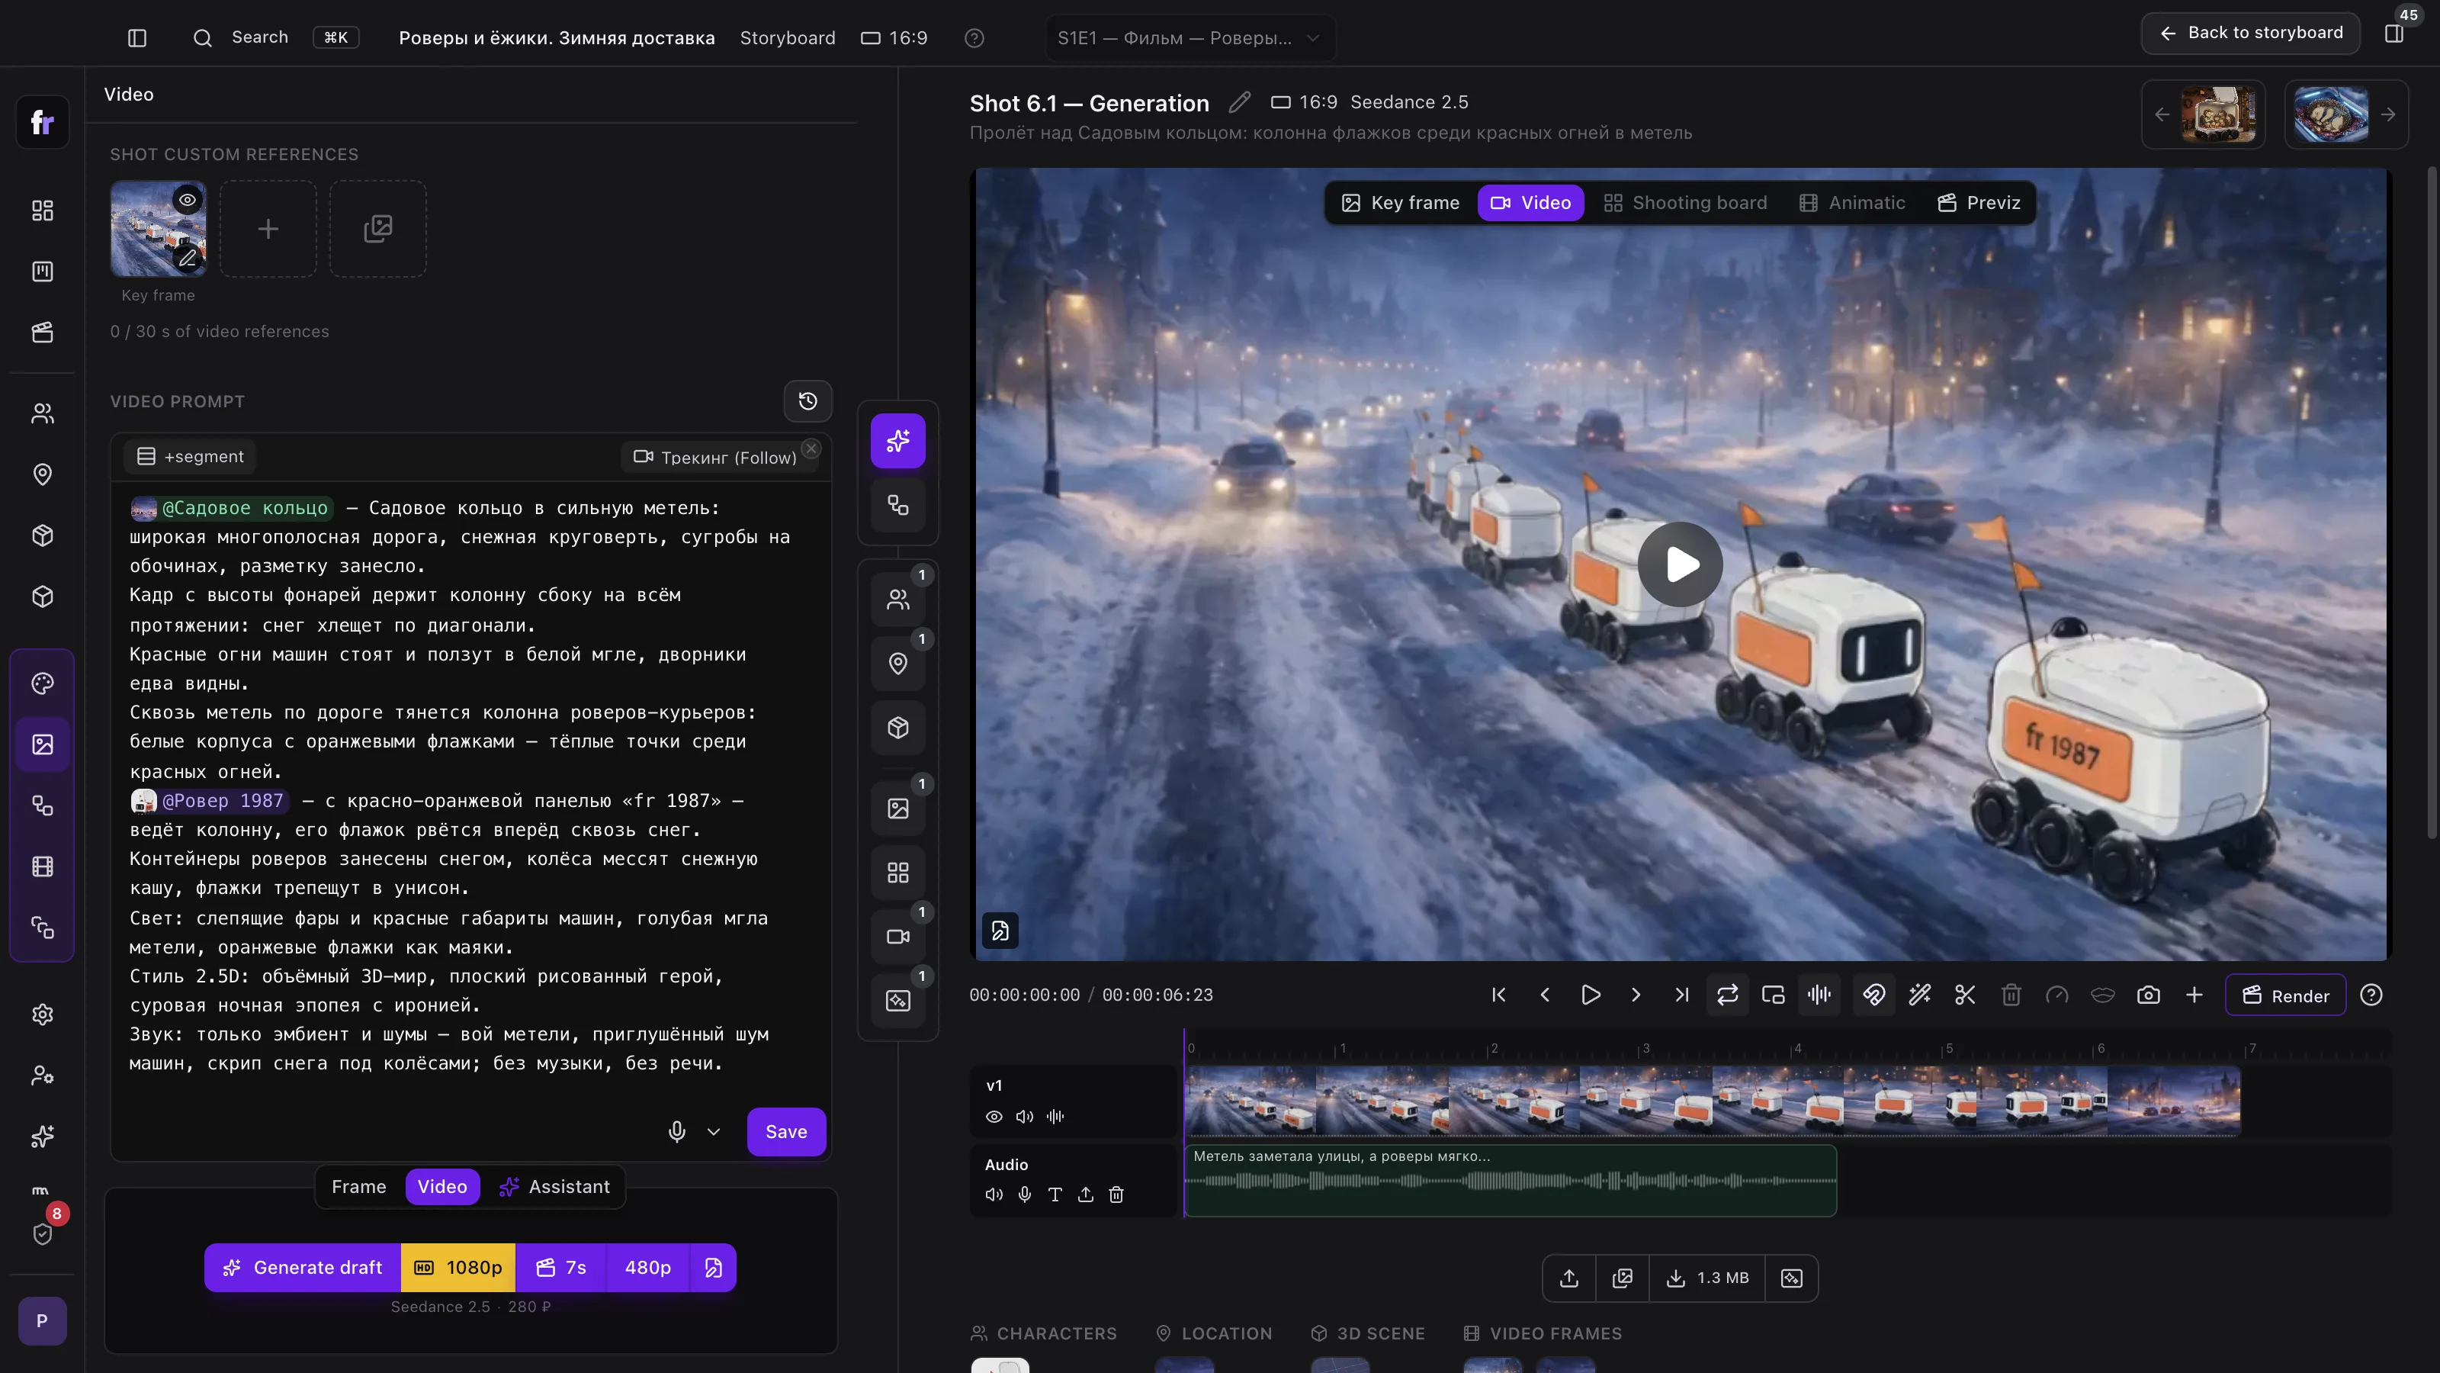Open 7s duration selector
Image resolution: width=2440 pixels, height=1373 pixels.
tap(560, 1268)
